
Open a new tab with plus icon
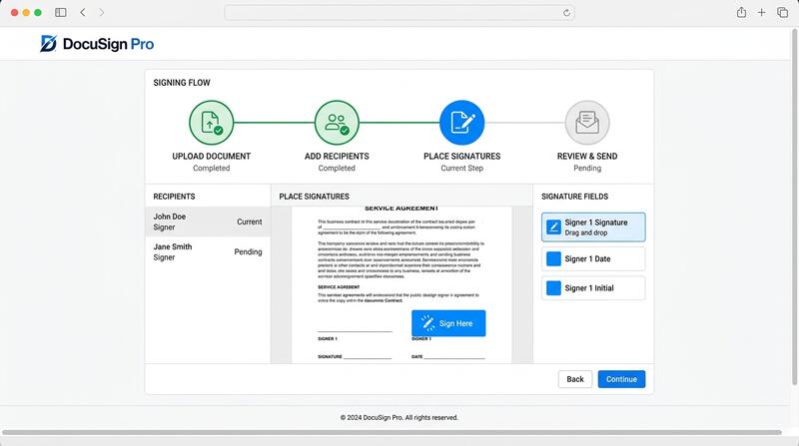tap(761, 12)
